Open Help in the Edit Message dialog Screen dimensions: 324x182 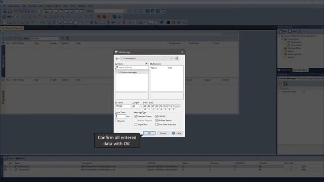click(x=177, y=133)
